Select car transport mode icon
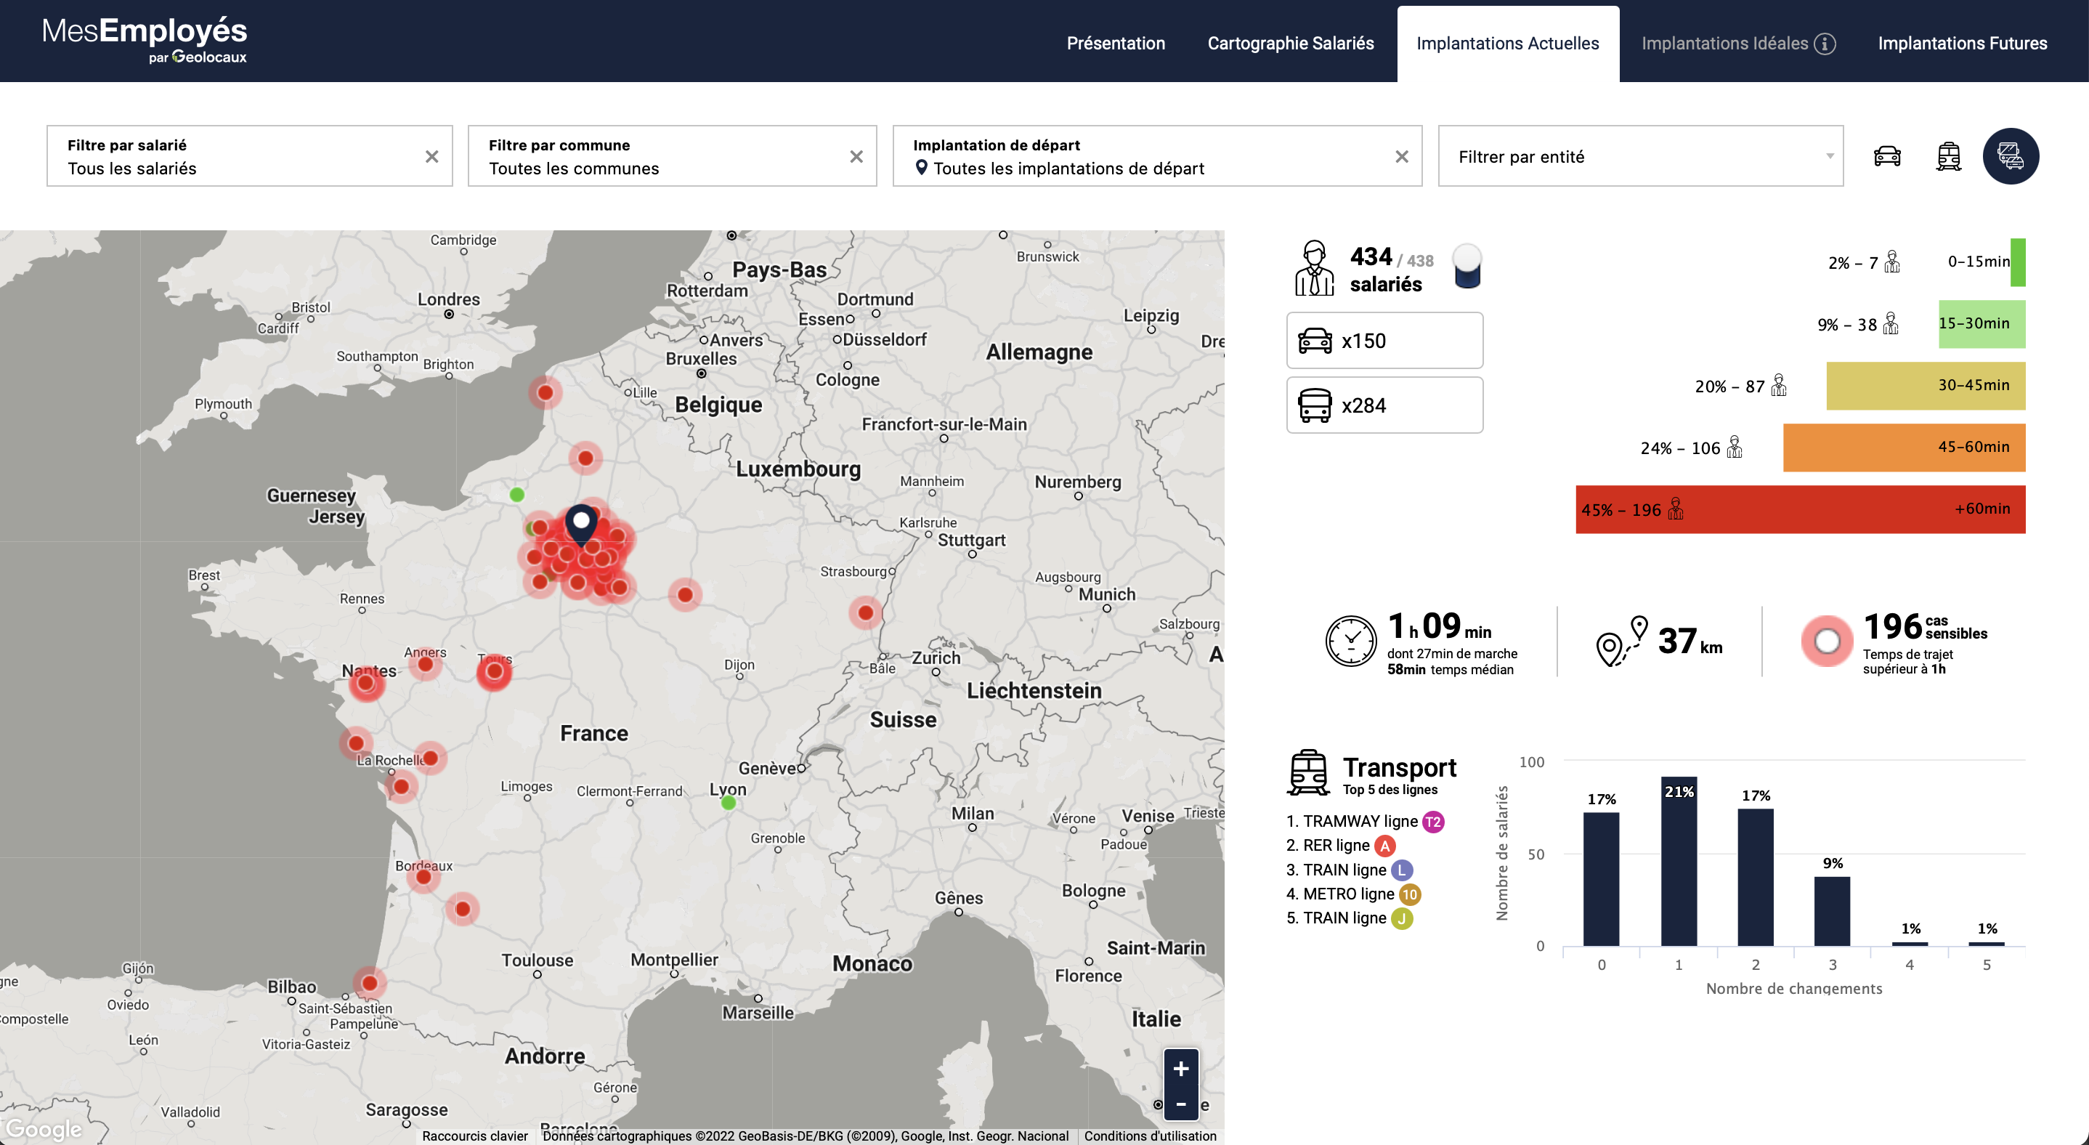The image size is (2089, 1145). click(1887, 155)
